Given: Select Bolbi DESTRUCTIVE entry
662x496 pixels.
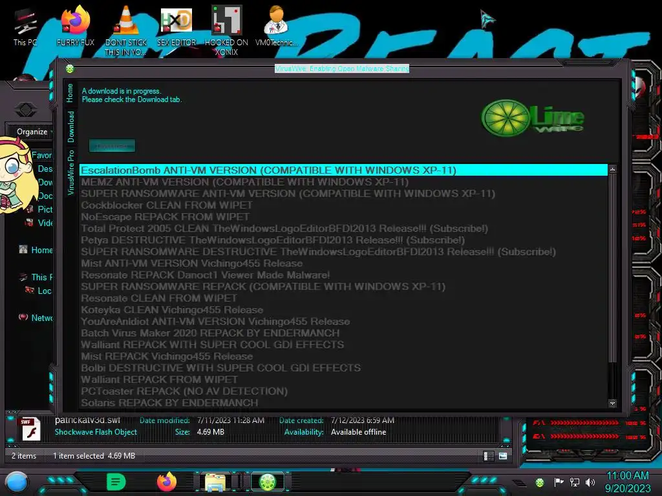Looking at the screenshot, I should click(x=343, y=367).
